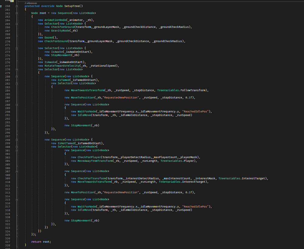Click the override inheritance margin icon beside line 260
The image size is (304, 249).
click(1, 6)
